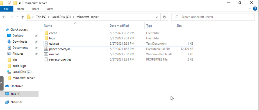Screen dimensions: 259x110
Task: Open Network in the navigation pane
Action: coord(16,102)
